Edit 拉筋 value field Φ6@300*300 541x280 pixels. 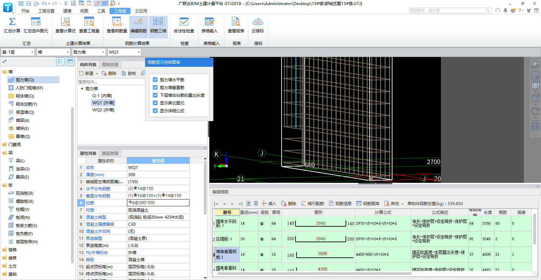pyautogui.click(x=158, y=203)
